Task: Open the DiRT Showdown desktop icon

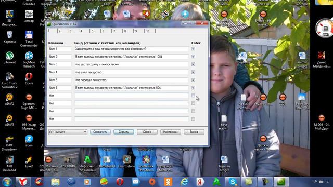Action: (x=9, y=143)
